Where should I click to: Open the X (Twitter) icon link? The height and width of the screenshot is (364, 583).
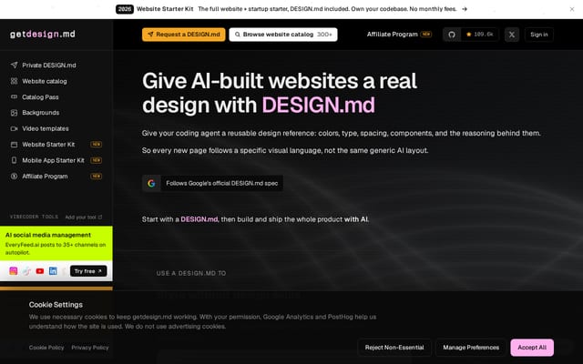coord(512,35)
